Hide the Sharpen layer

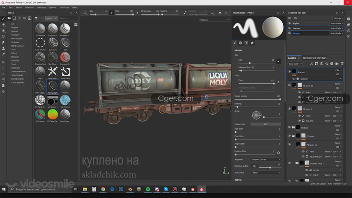[289, 72]
